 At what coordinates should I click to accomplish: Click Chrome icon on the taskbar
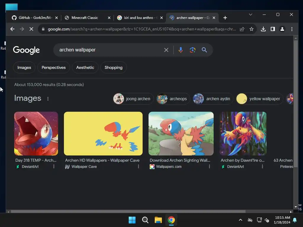point(171,220)
